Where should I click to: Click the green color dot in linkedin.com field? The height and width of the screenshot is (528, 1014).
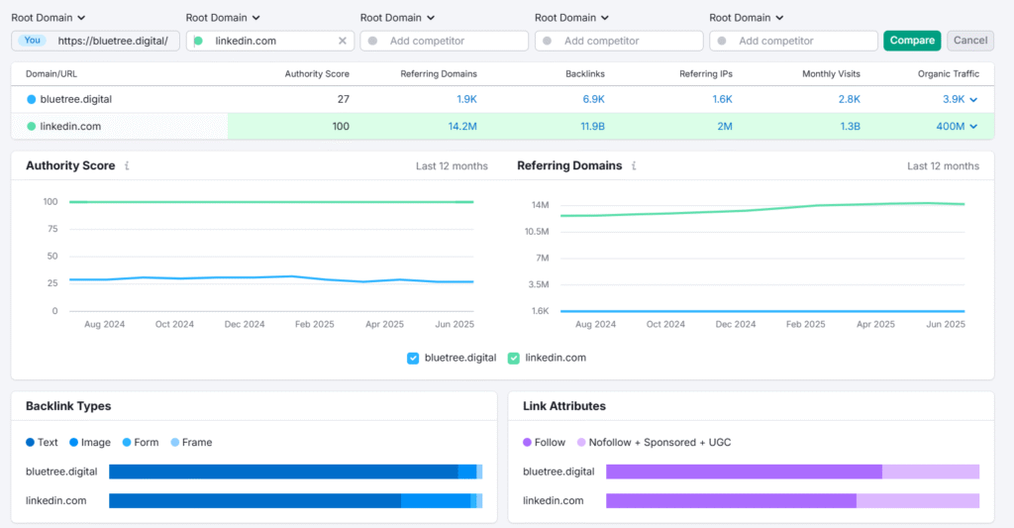click(198, 41)
